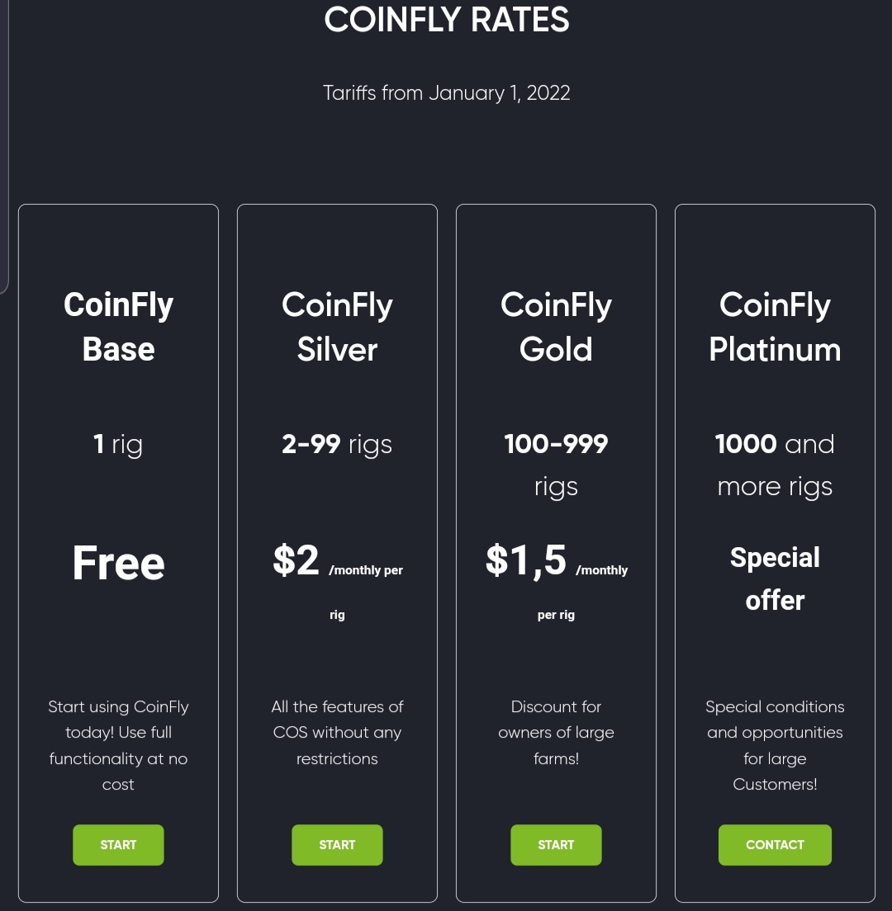Click the 1 rig label
This screenshot has width=892, height=911.
click(x=118, y=445)
